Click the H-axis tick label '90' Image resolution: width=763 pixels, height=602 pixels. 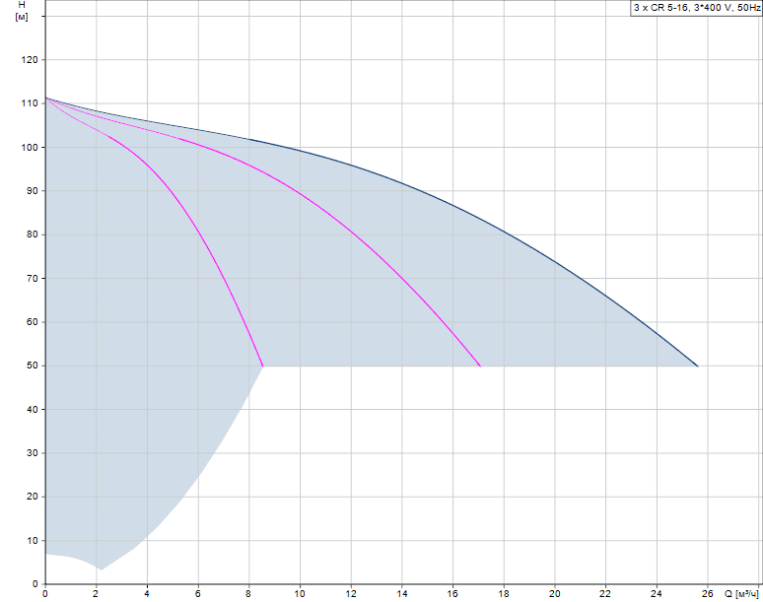point(33,190)
